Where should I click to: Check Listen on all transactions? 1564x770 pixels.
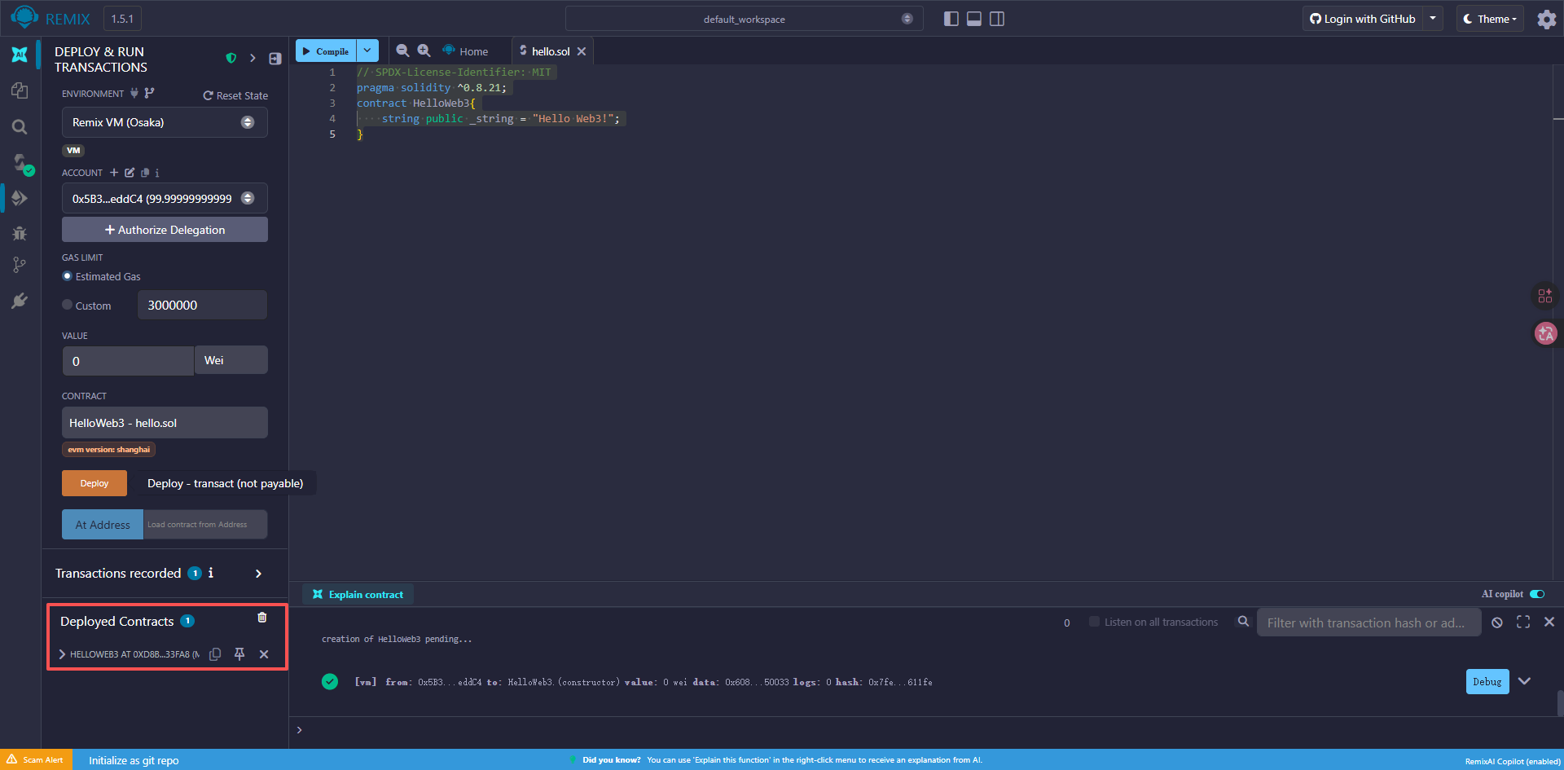1095,622
